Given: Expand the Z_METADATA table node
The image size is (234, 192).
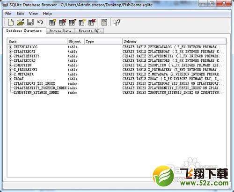Looking at the screenshot, I should [10, 74].
